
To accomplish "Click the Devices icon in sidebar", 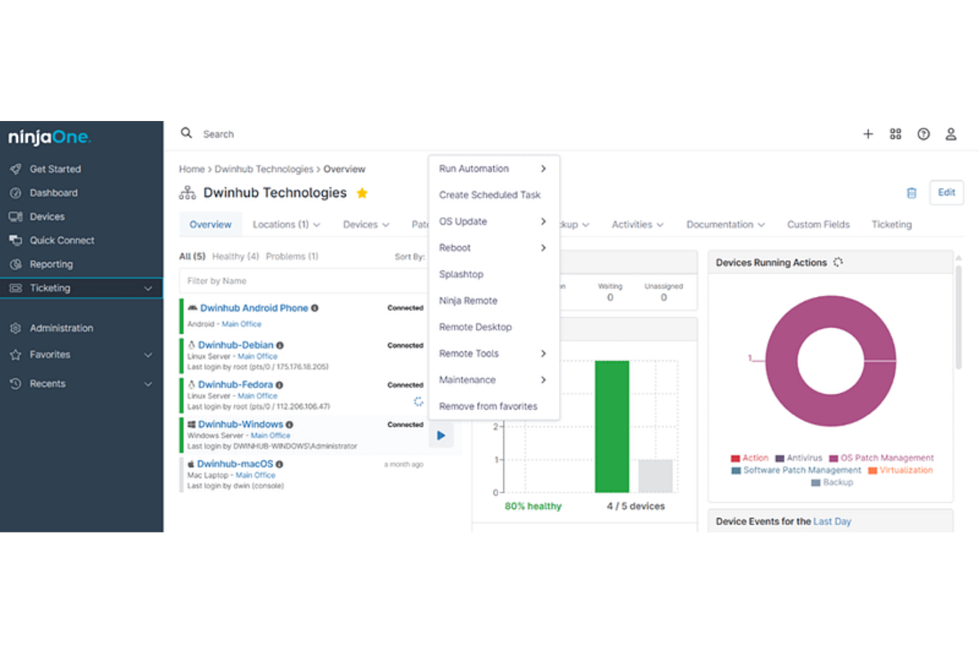I will coord(16,216).
